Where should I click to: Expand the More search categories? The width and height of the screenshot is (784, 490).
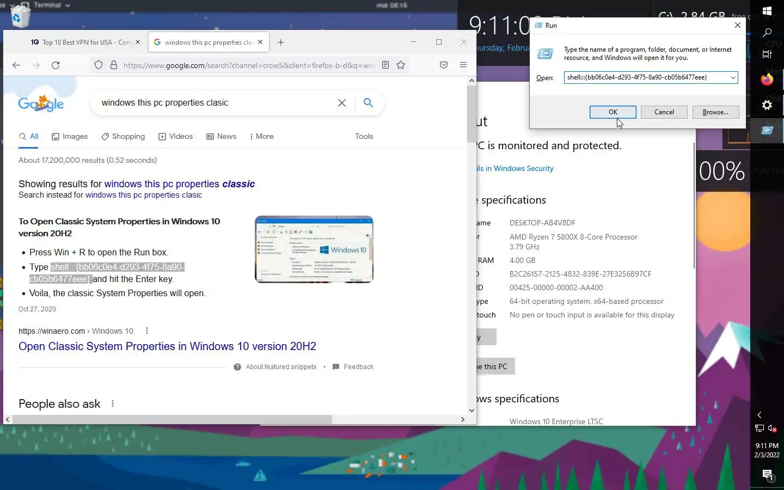pyautogui.click(x=261, y=137)
